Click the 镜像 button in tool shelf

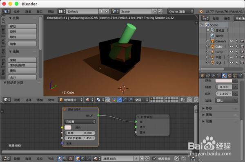(x=22, y=44)
